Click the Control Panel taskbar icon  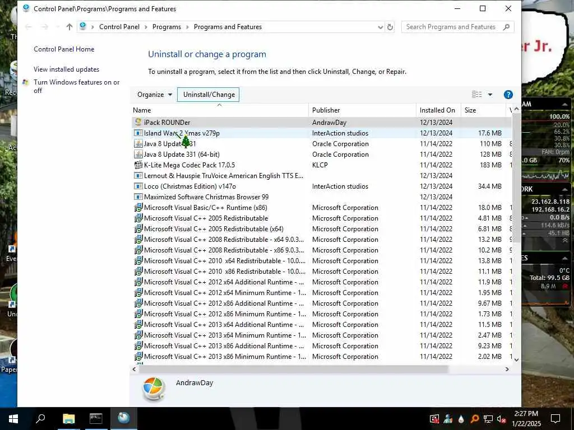tap(123, 419)
